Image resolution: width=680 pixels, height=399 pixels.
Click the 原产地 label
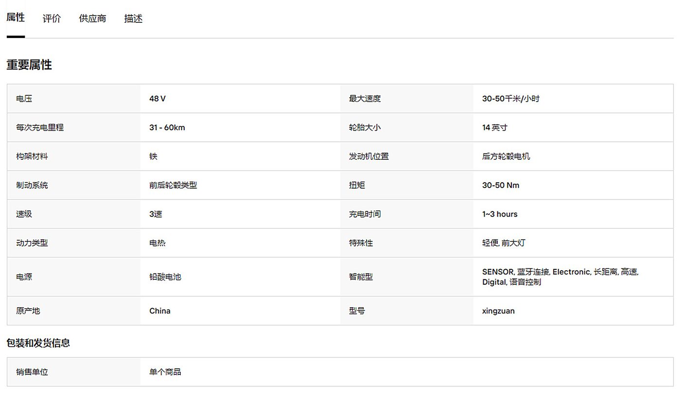pos(28,311)
